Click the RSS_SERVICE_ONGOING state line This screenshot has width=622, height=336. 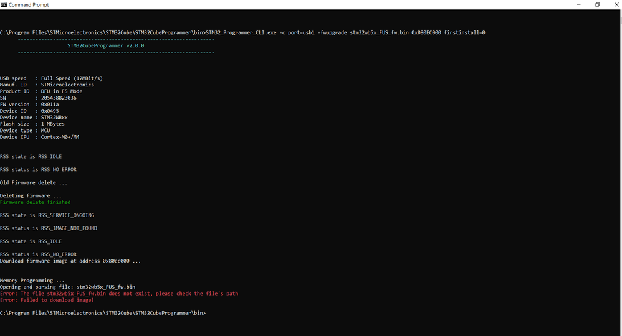point(47,215)
